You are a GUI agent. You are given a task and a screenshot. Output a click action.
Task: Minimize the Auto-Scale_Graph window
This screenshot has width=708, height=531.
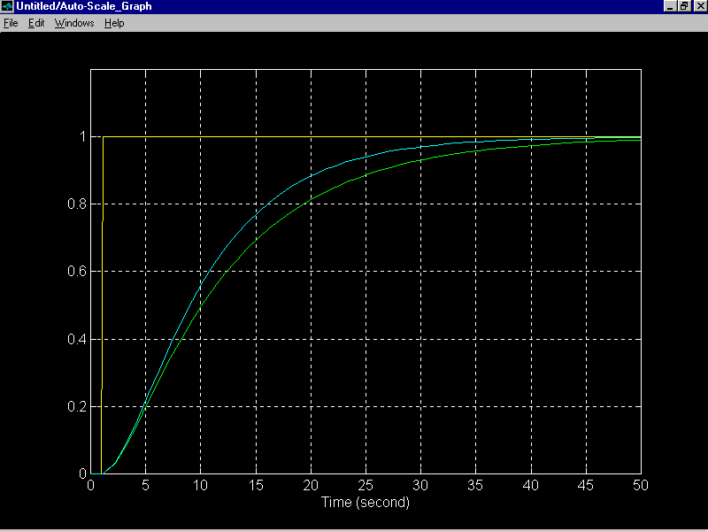click(670, 6)
